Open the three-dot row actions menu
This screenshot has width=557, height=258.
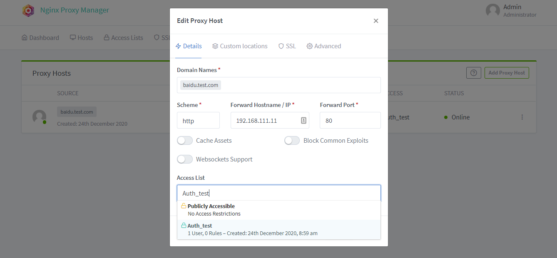(522, 117)
